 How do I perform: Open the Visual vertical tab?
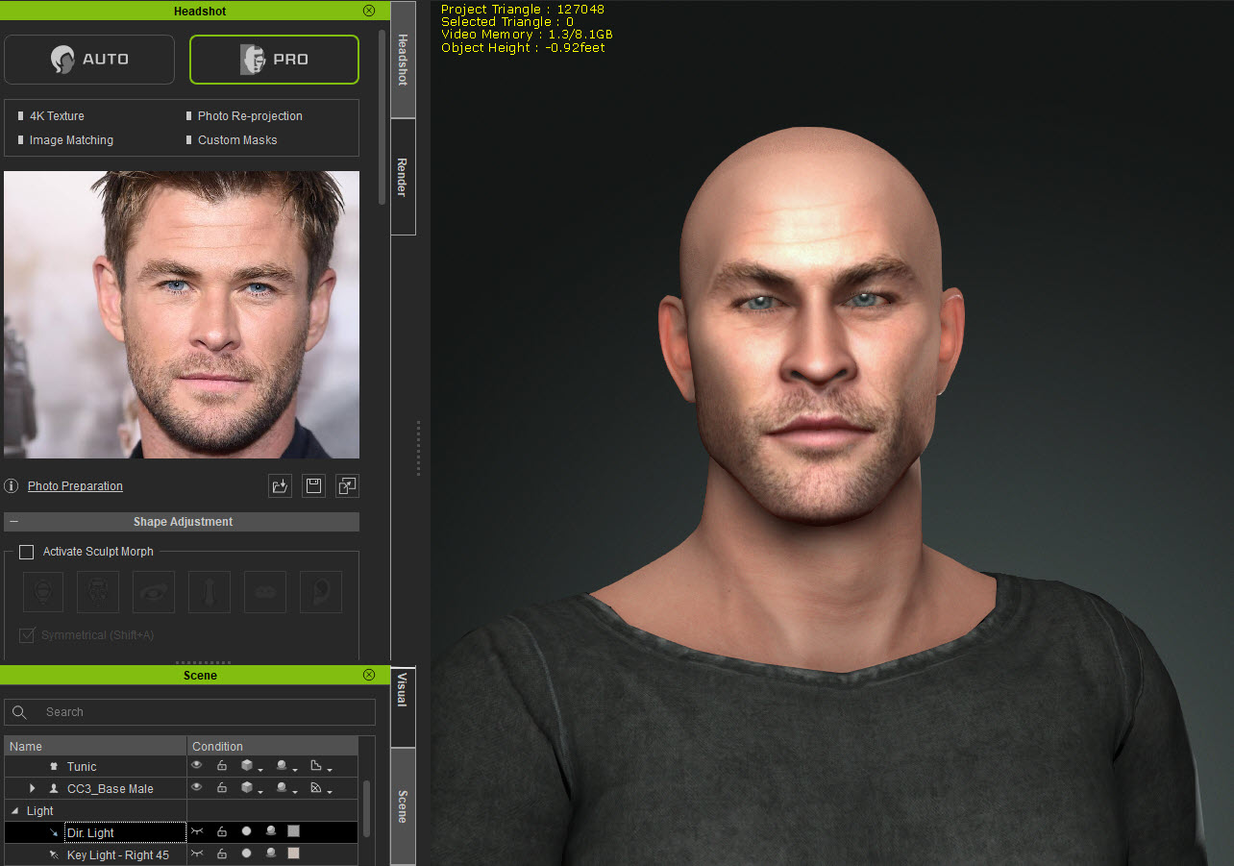(x=403, y=707)
